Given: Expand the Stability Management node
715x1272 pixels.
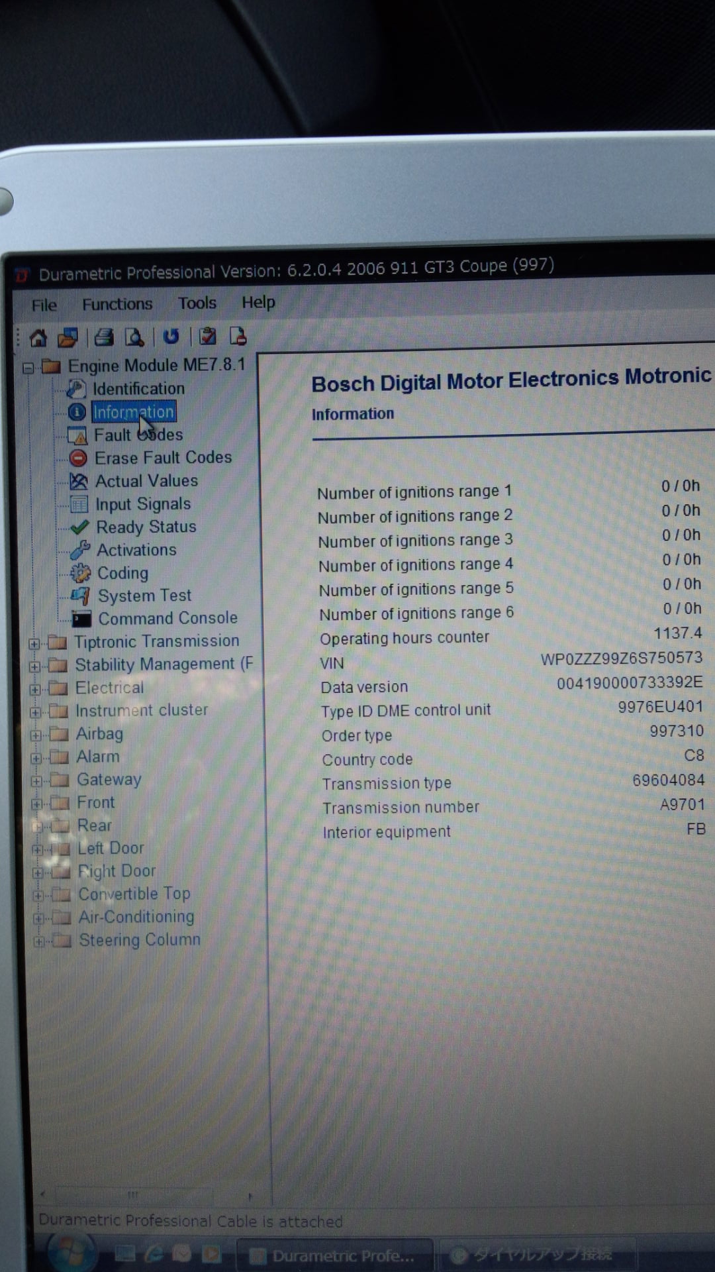Looking at the screenshot, I should click(34, 666).
